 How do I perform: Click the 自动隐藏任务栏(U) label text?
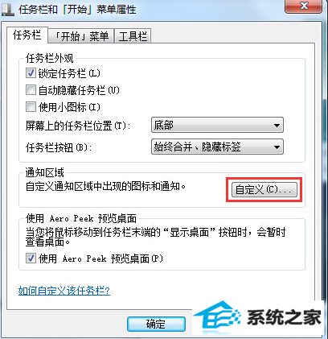(x=79, y=90)
